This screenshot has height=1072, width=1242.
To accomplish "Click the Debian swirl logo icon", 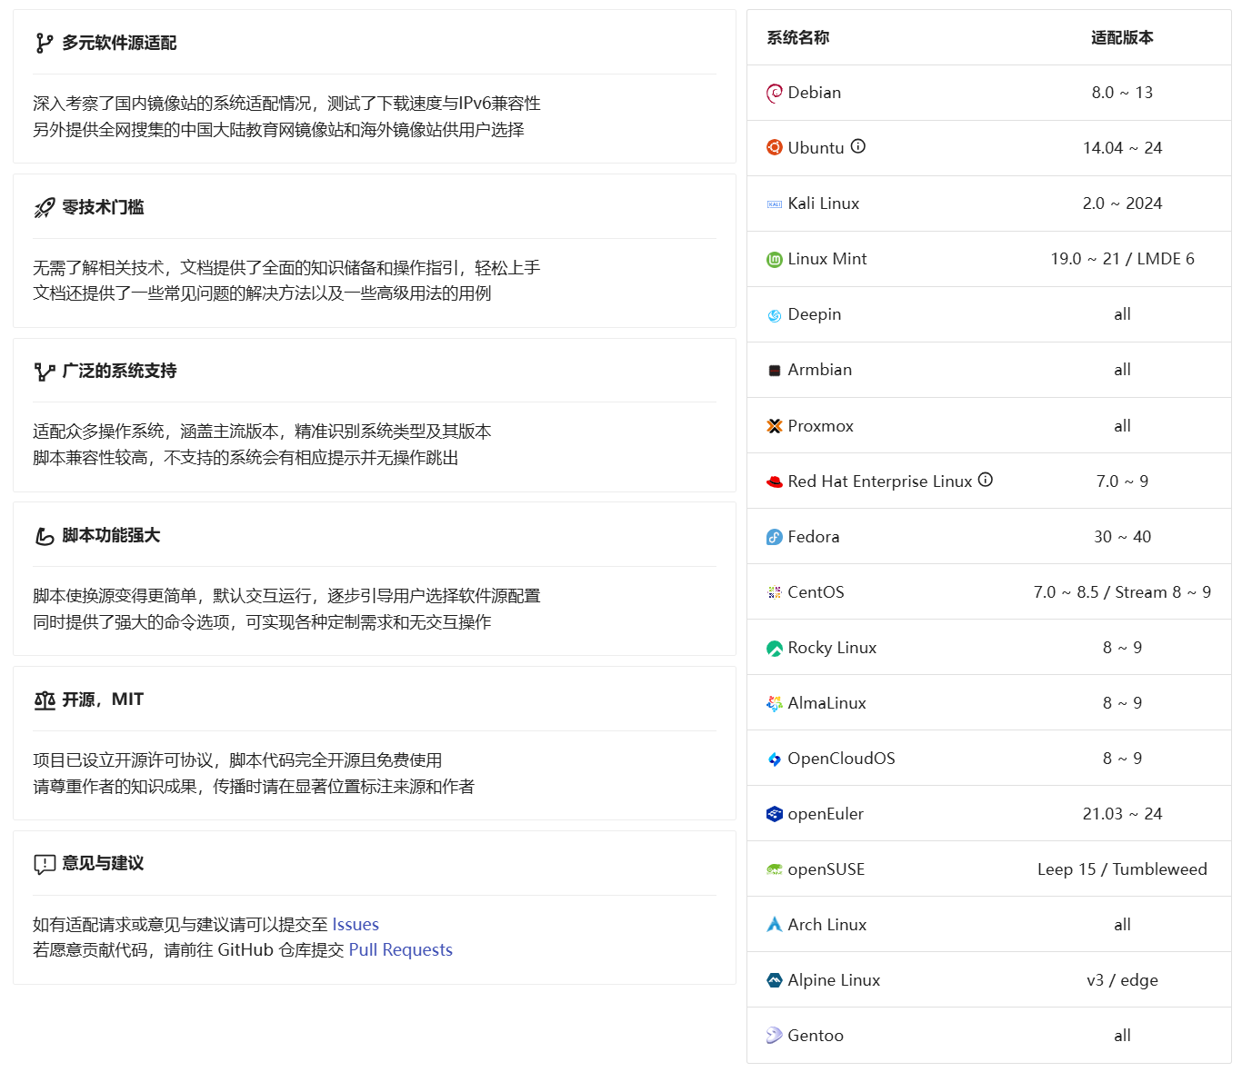I will pos(775,93).
